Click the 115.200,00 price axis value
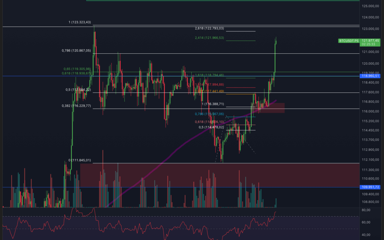This screenshot has width=384, height=240. click(x=370, y=121)
